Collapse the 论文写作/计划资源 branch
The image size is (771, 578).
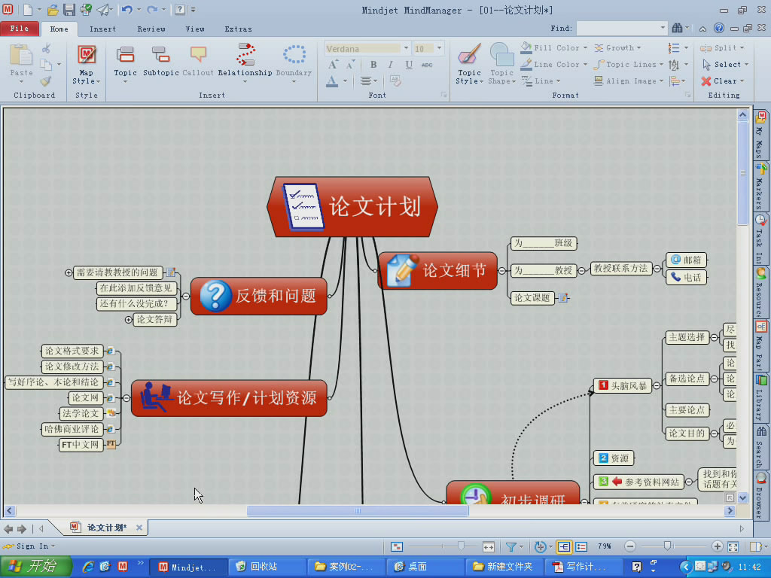tap(126, 398)
